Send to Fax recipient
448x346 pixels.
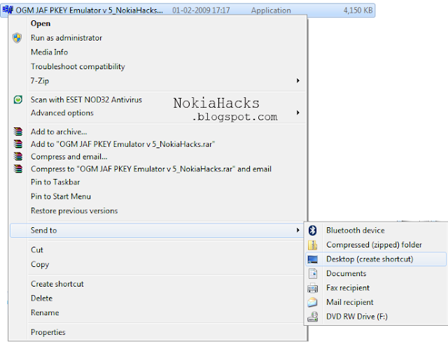(x=376, y=288)
